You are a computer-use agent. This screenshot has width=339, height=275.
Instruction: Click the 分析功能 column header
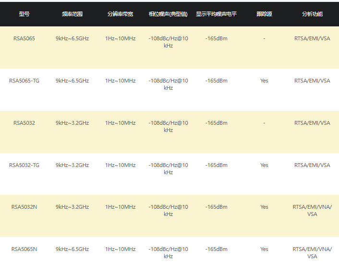(312, 14)
